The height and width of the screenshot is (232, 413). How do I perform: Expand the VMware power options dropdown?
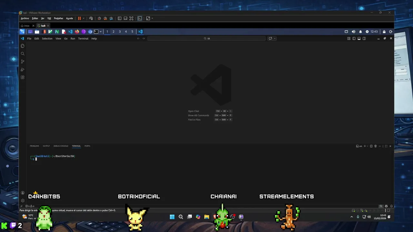84,18
